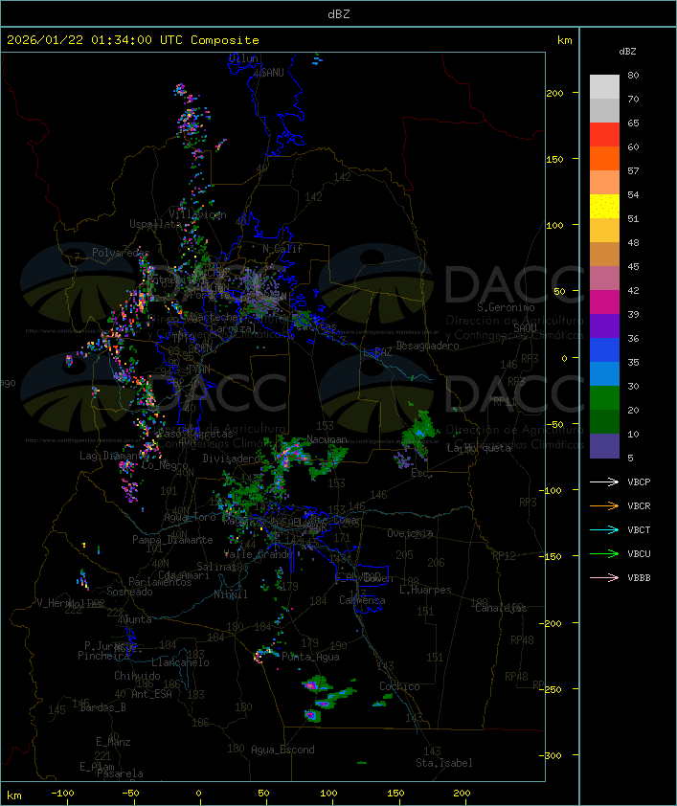The image size is (677, 806).
Task: Select the yellow 51-54 dBZ swatch
Action: click(x=604, y=207)
